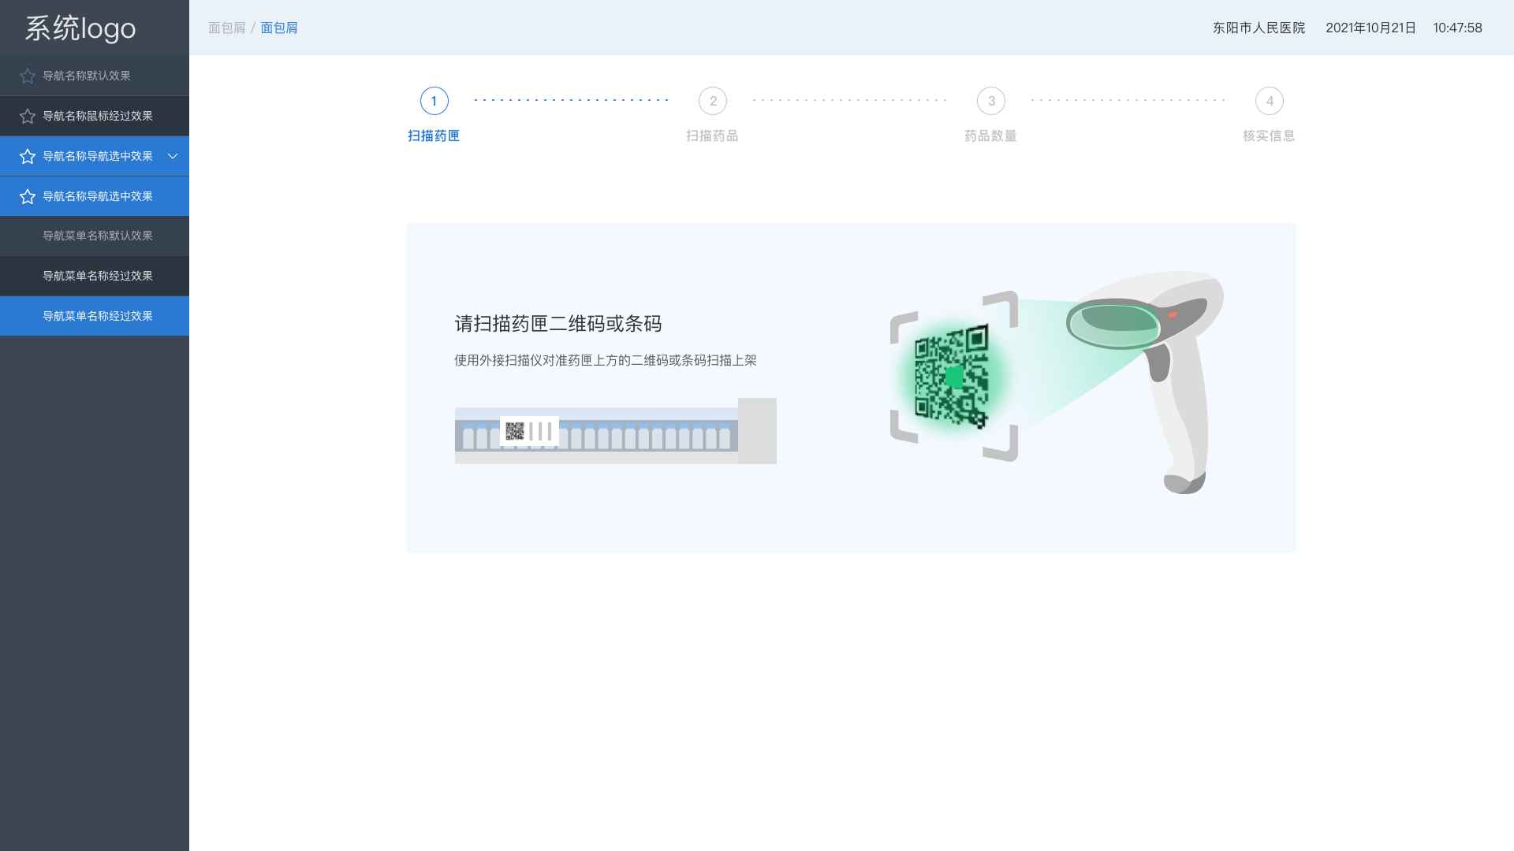Click the star icon beside 导航名称鼠标经过效果

click(x=26, y=116)
